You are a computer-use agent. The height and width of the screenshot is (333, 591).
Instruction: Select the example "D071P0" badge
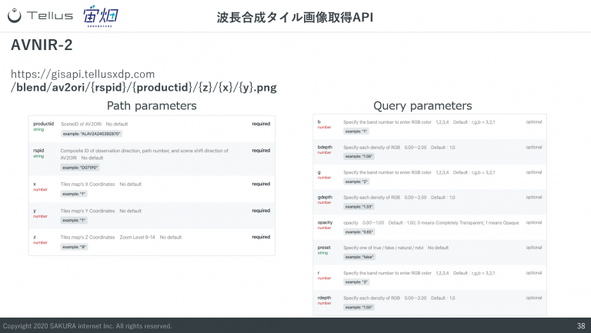coord(80,168)
